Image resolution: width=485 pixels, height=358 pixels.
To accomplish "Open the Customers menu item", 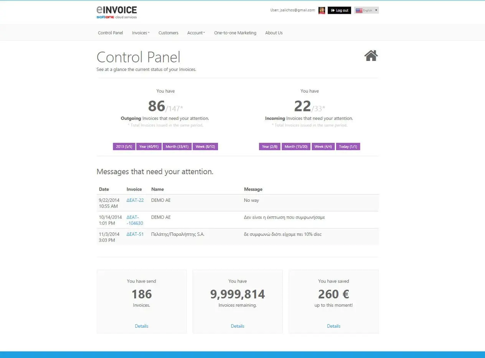I will tap(168, 33).
